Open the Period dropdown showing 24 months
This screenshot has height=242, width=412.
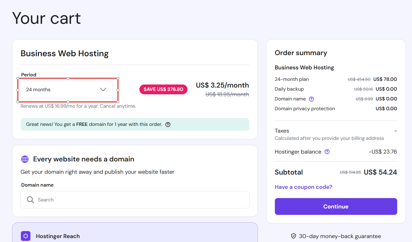coord(66,90)
